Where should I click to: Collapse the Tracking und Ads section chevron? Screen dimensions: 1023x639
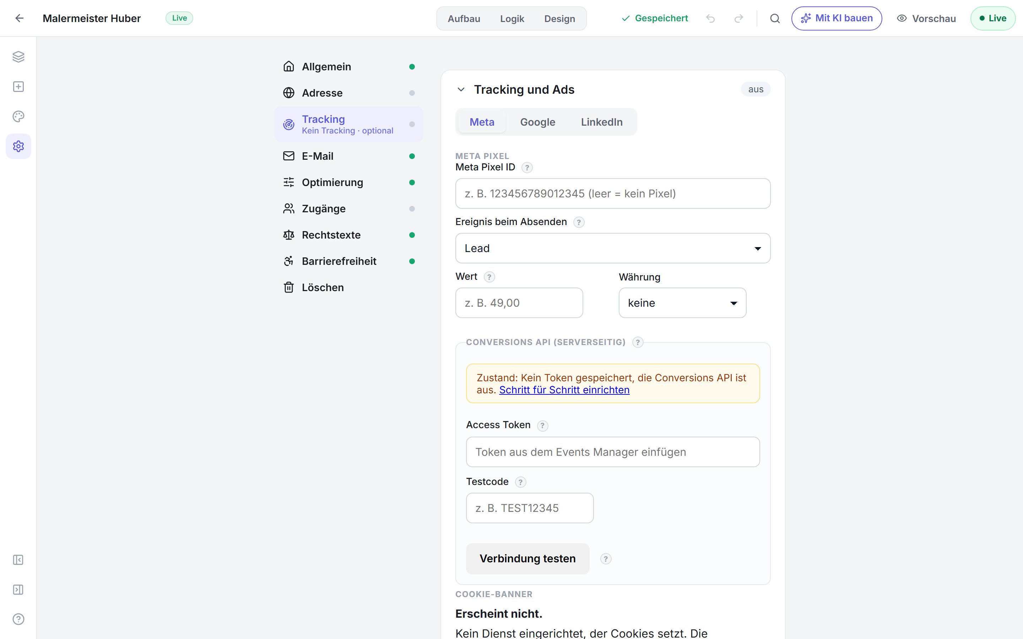(461, 89)
